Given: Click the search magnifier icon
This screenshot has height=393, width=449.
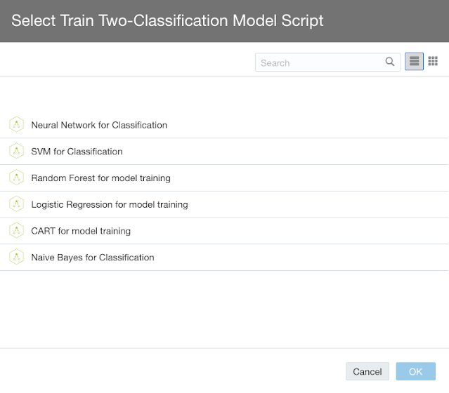Looking at the screenshot, I should [390, 62].
